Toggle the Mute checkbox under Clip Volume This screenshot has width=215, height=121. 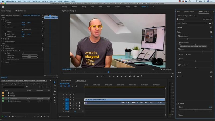179,115
